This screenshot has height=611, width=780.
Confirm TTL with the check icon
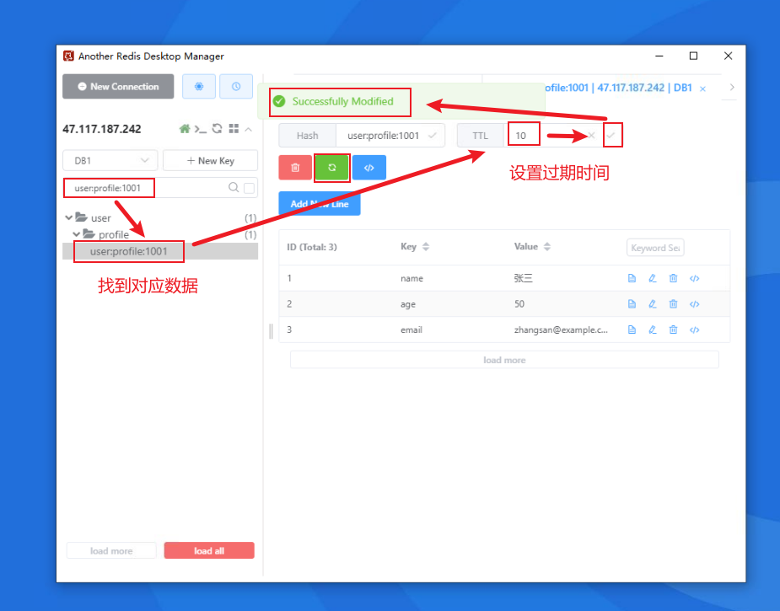point(611,135)
